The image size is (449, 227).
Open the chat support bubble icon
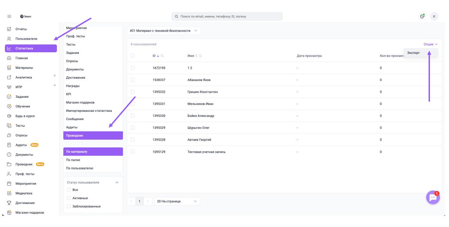[x=433, y=198]
